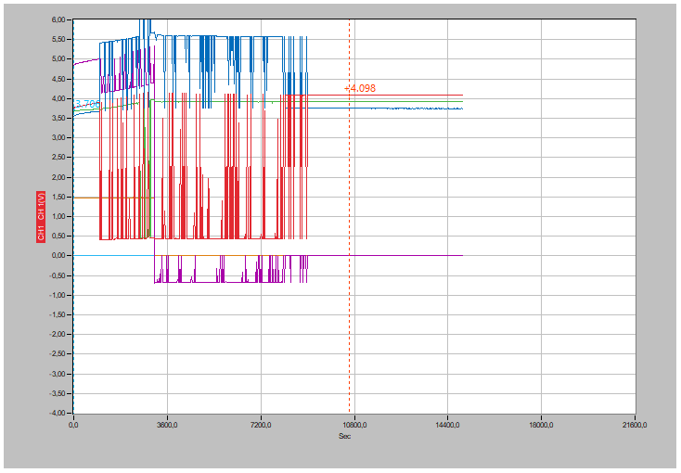
Task: Click the 21600,0 x-axis tick label
Action: point(635,425)
